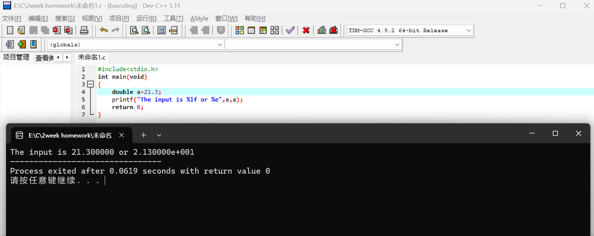Open the 文件[F] menu
Viewport: 594px width, 236px height.
[x=11, y=19]
